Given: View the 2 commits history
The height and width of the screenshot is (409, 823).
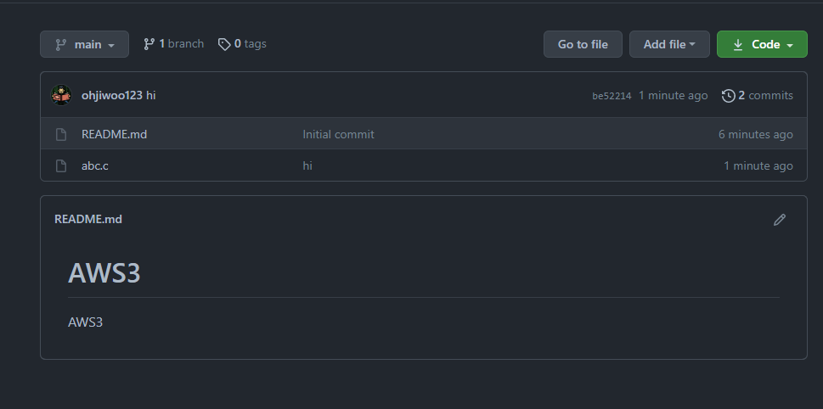Looking at the screenshot, I should click(x=758, y=95).
